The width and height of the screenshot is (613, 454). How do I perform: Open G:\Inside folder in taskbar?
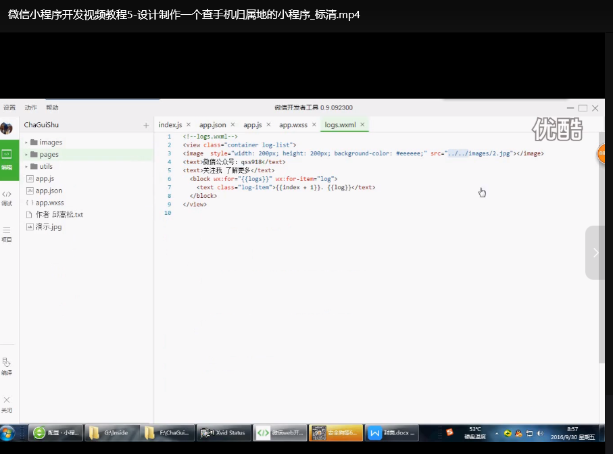coord(112,433)
